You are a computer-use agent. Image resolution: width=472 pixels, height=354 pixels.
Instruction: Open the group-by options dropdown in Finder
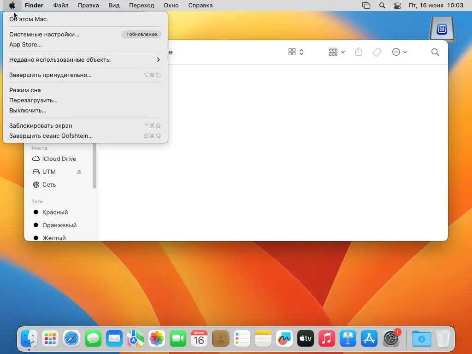[336, 52]
